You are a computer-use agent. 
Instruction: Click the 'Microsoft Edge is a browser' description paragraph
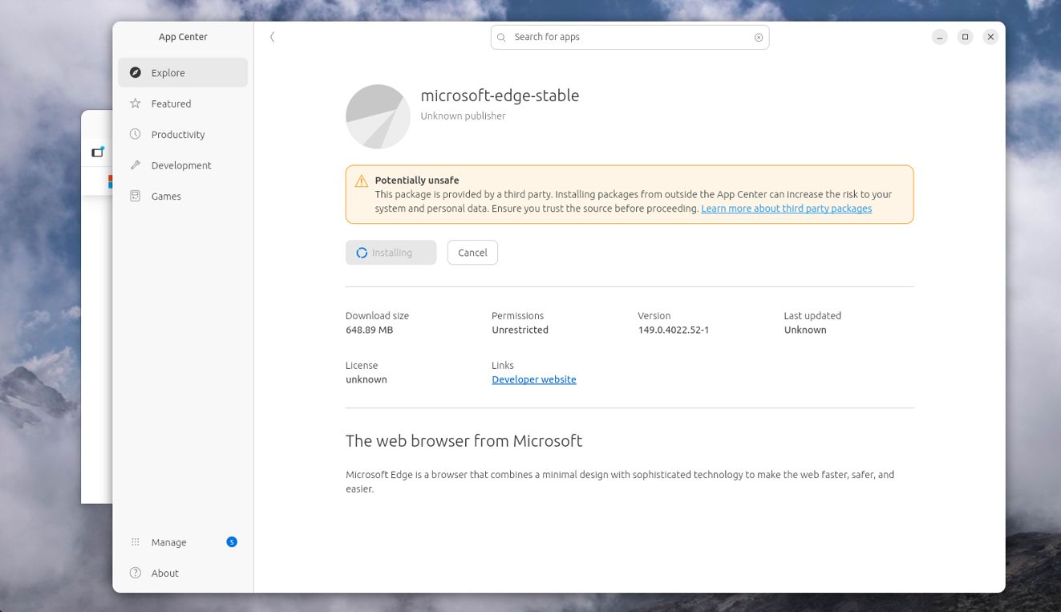point(620,482)
